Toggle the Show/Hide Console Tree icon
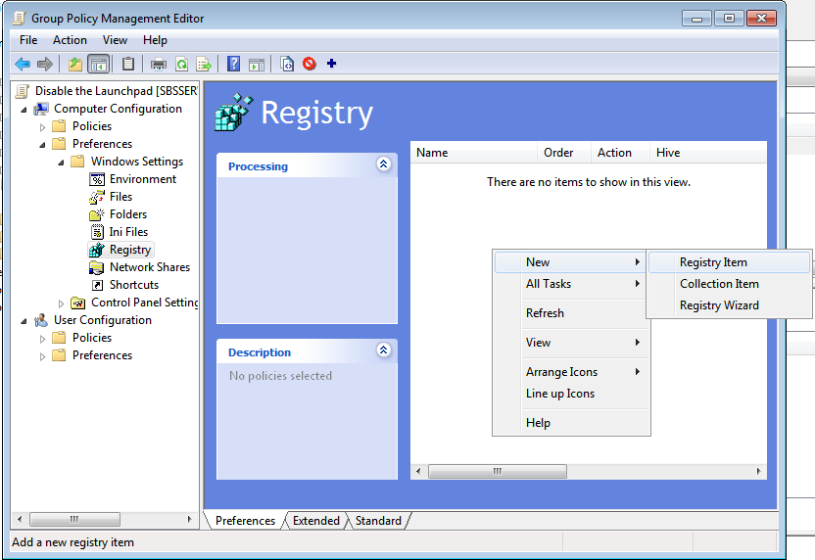Viewport: 815px width, 560px height. [x=98, y=65]
